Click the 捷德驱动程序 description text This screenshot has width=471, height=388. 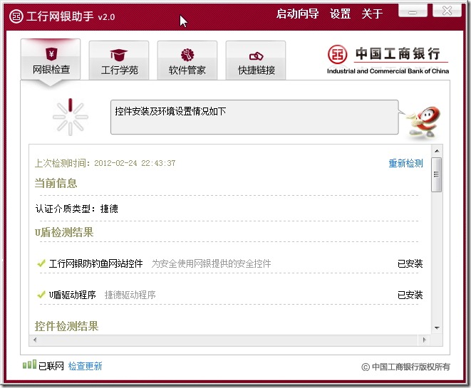click(130, 295)
